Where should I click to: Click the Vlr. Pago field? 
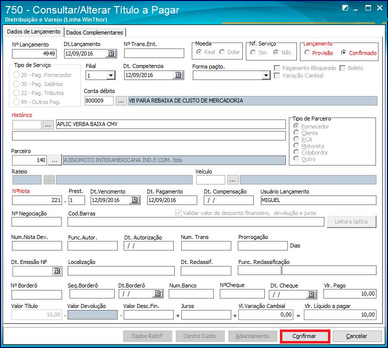pyautogui.click(x=349, y=293)
